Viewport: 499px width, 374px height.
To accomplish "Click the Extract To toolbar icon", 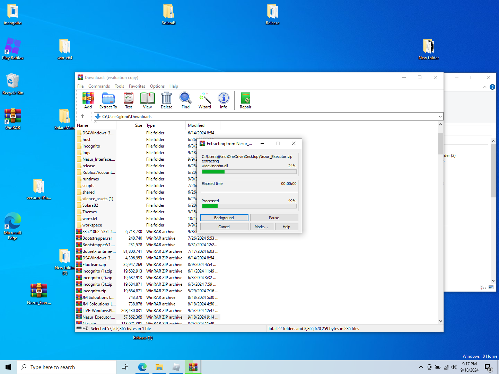I will coord(108,99).
